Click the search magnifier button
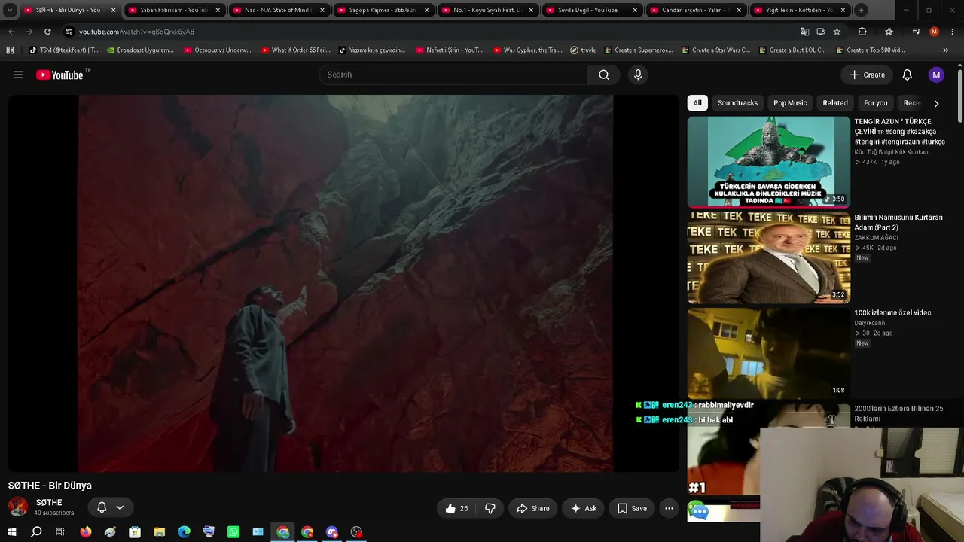Screen dimensions: 964x542 [x=604, y=75]
